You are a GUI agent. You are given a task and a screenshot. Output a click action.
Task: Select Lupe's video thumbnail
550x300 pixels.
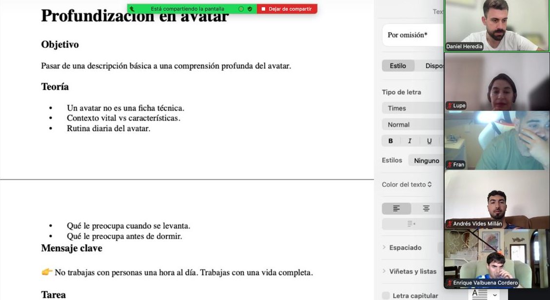pos(497,81)
